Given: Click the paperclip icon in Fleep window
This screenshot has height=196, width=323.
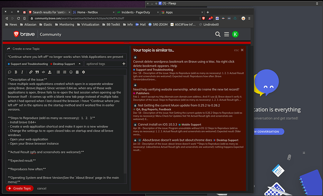Looking at the screenshot, I should [x=289, y=158].
